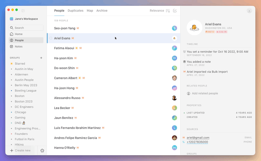Open the flower-shaped icon beside Create new
This screenshot has width=261, height=161.
coord(42,151)
